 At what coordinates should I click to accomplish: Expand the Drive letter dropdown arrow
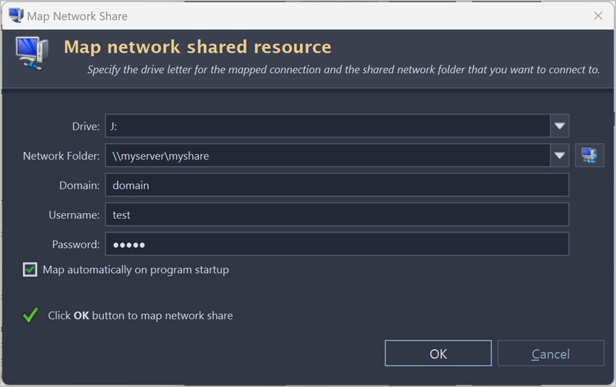[x=560, y=126]
